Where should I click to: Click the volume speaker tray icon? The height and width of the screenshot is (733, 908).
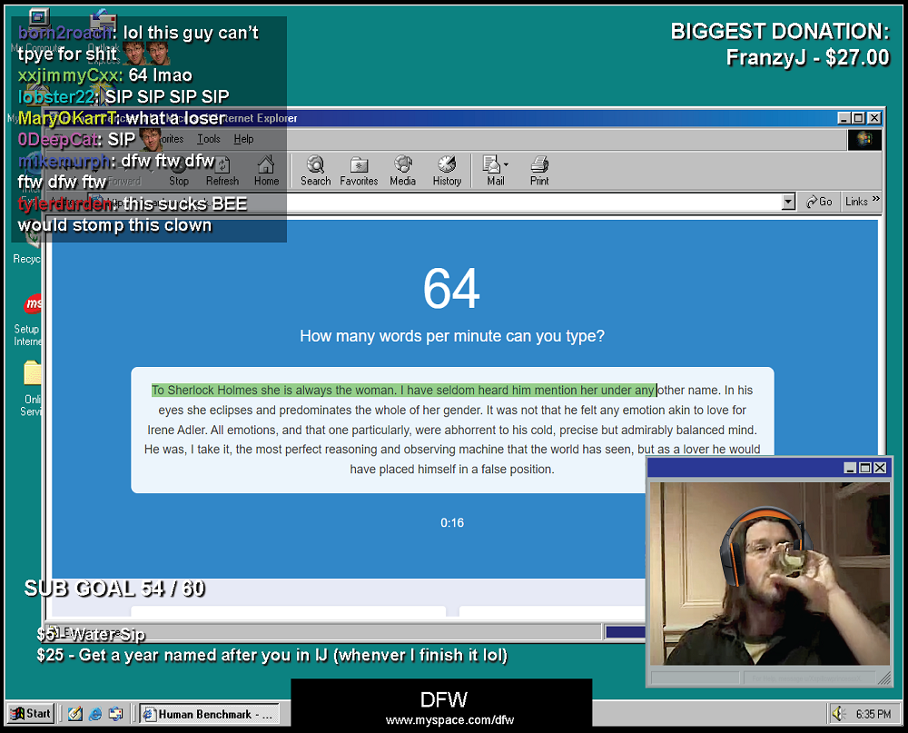838,714
